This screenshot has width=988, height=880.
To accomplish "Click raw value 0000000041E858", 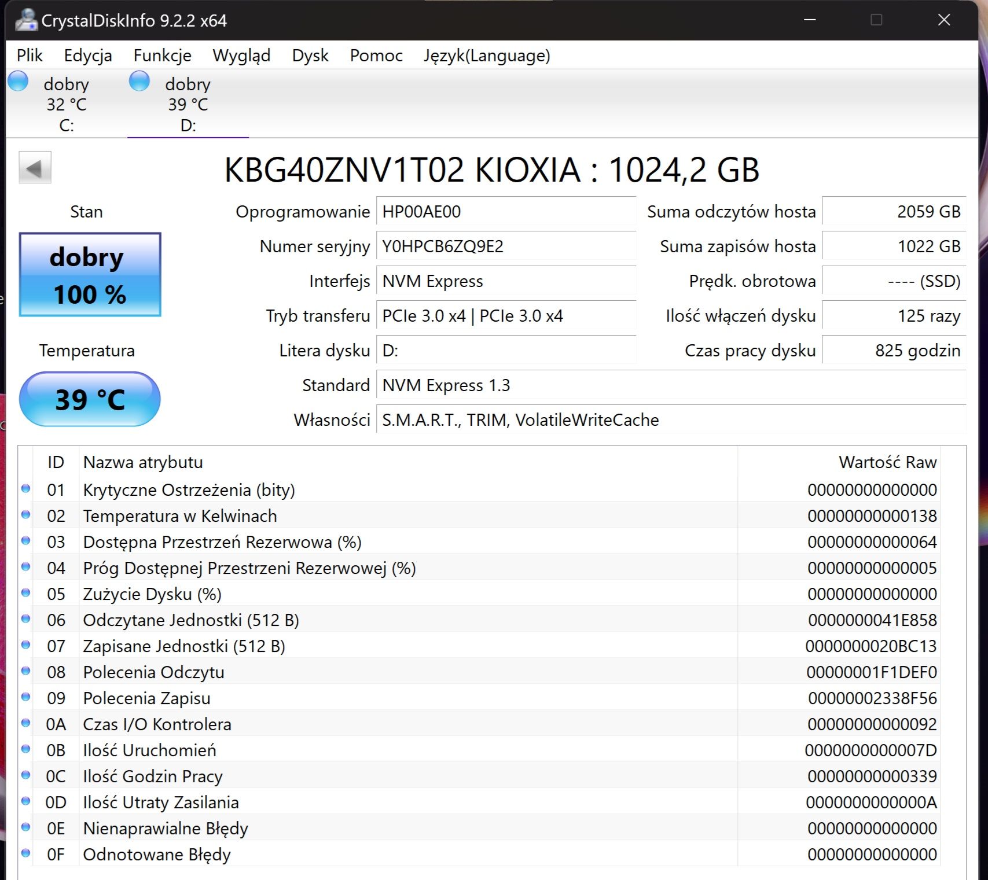I will pos(872,620).
